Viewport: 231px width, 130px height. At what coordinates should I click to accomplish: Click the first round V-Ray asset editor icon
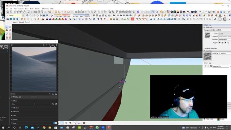point(8,12)
